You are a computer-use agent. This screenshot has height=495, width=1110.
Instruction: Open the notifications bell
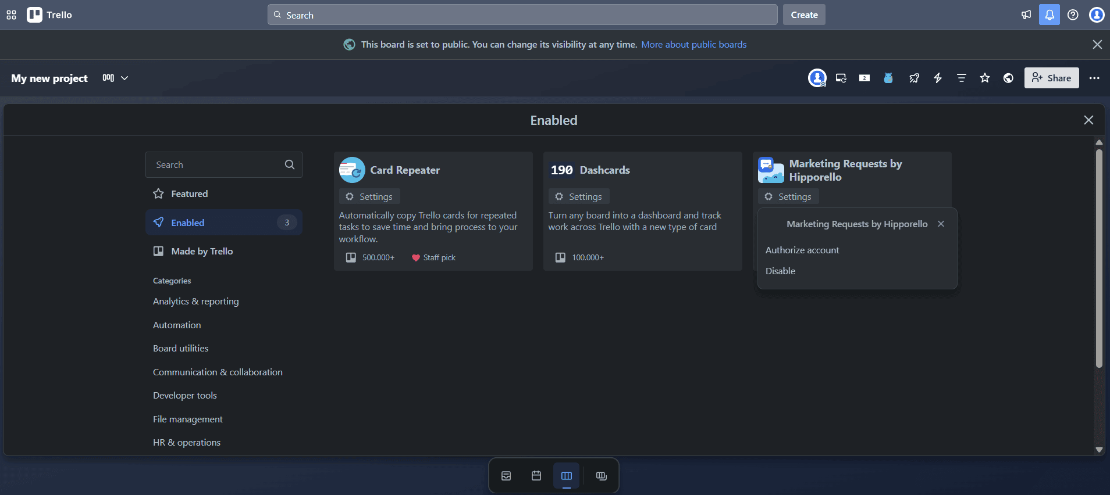[x=1049, y=15]
